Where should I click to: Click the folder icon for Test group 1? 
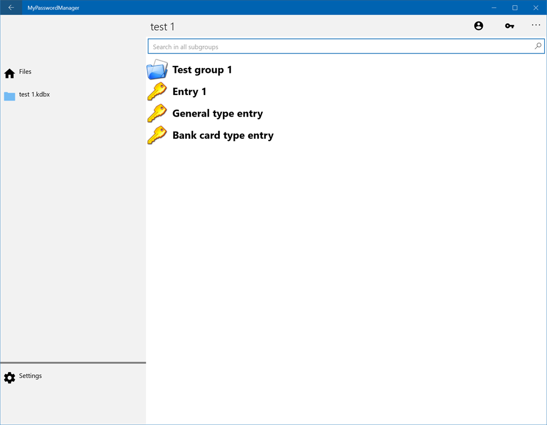click(x=157, y=69)
